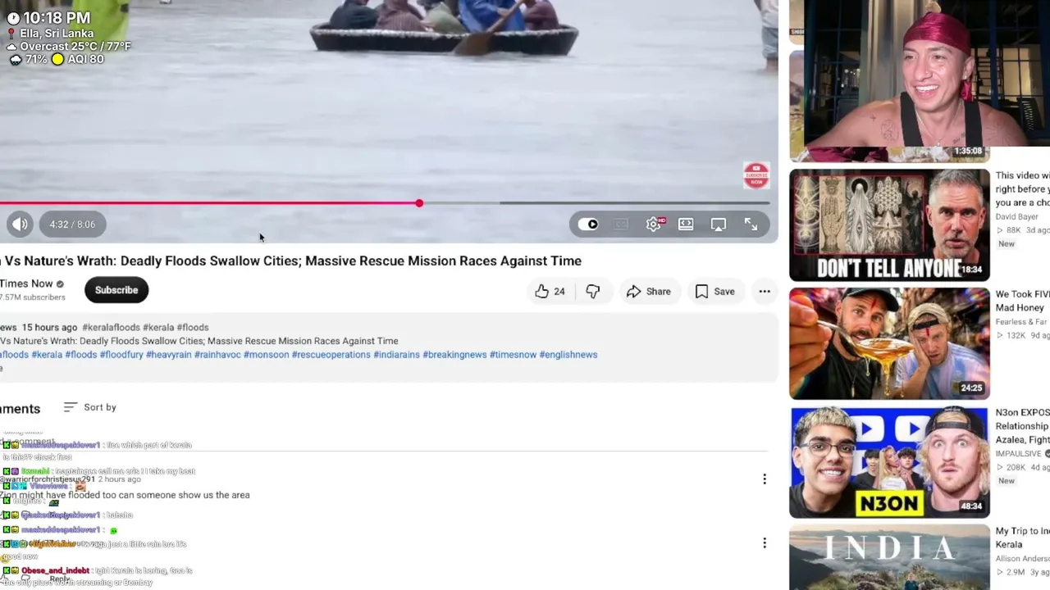Share the video

point(648,292)
